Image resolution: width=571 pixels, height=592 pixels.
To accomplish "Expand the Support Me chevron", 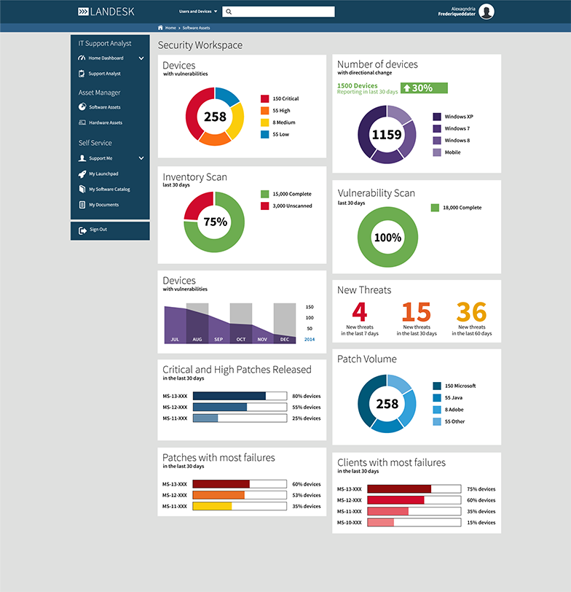I will pos(141,158).
